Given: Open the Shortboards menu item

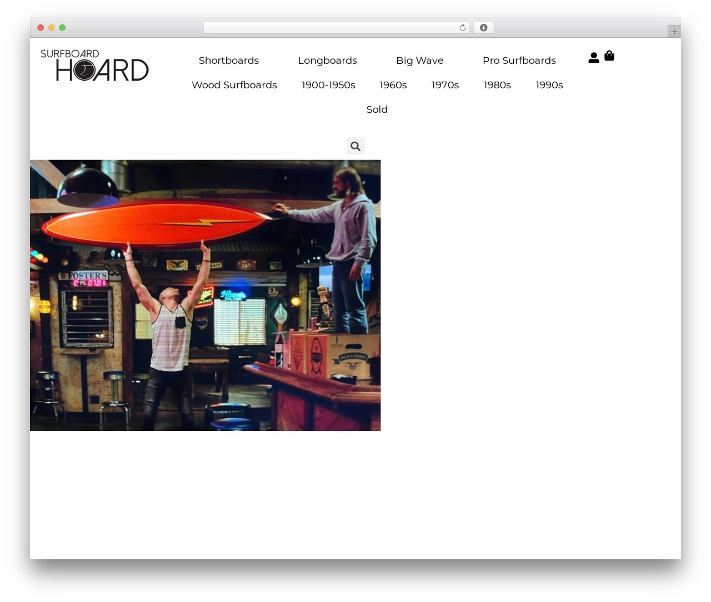Looking at the screenshot, I should tap(229, 61).
